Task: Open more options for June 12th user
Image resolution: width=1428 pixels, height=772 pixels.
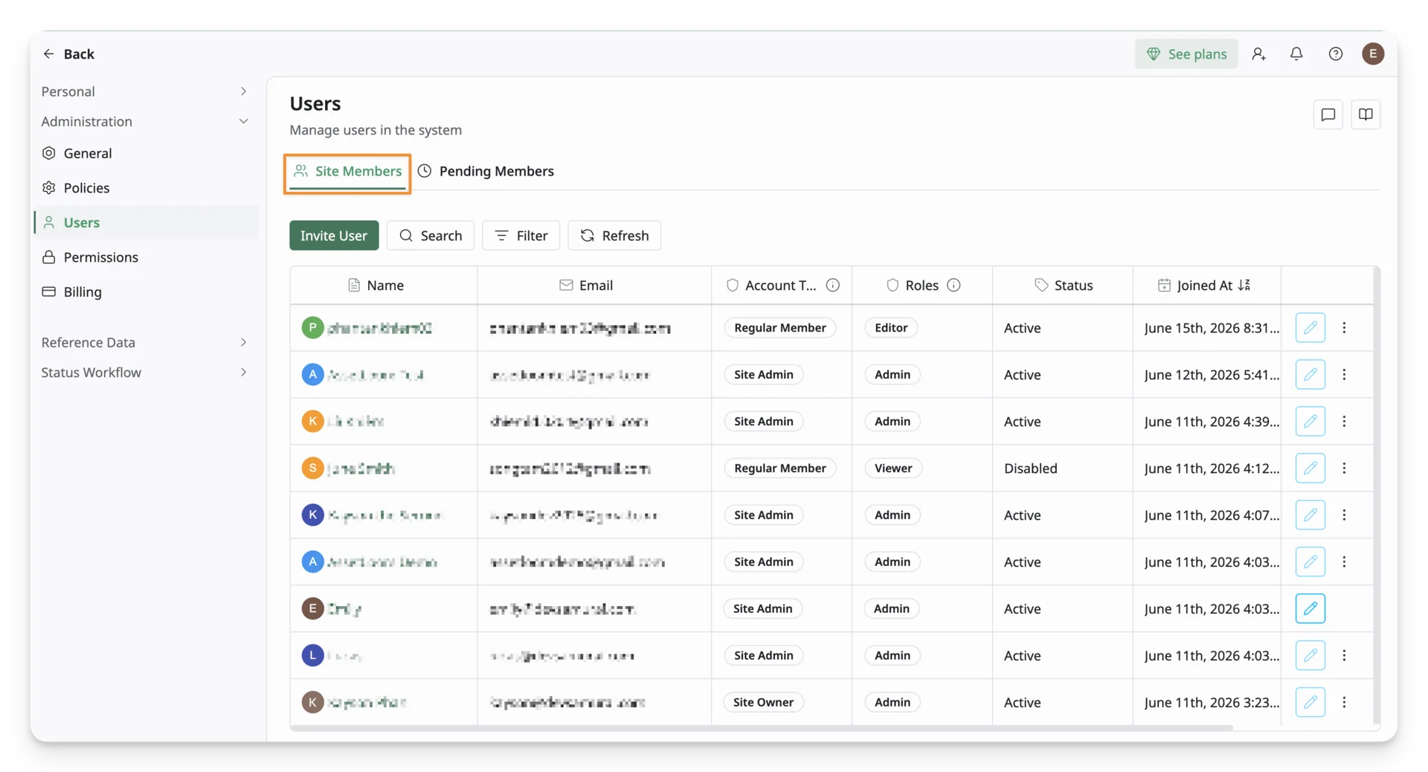Action: (1344, 374)
